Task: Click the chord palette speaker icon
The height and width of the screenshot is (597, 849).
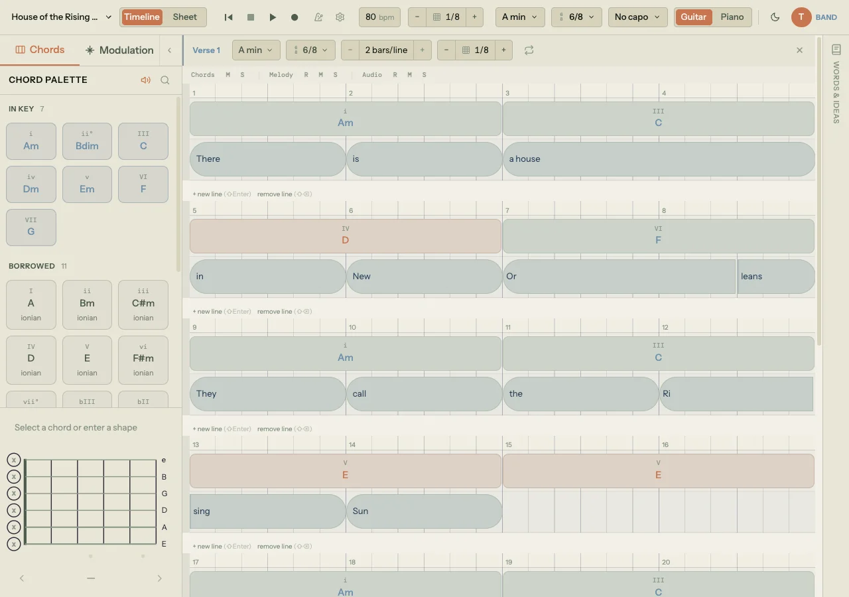Action: coord(145,80)
